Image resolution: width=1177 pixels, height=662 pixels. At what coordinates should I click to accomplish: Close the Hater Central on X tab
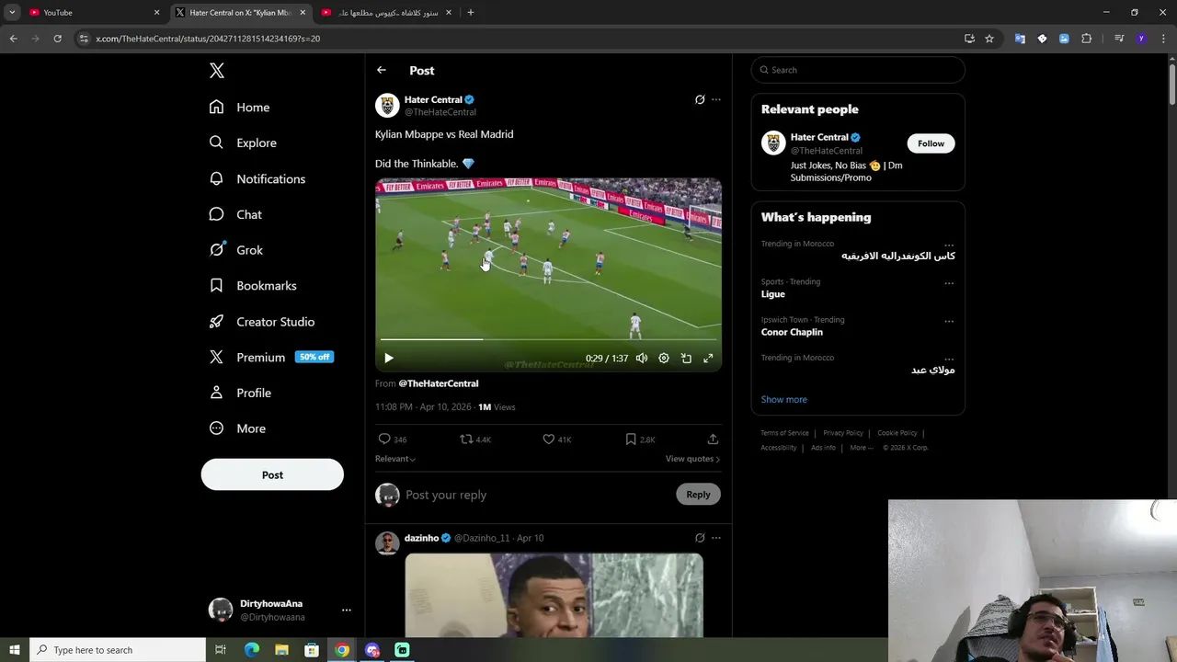[x=303, y=13]
